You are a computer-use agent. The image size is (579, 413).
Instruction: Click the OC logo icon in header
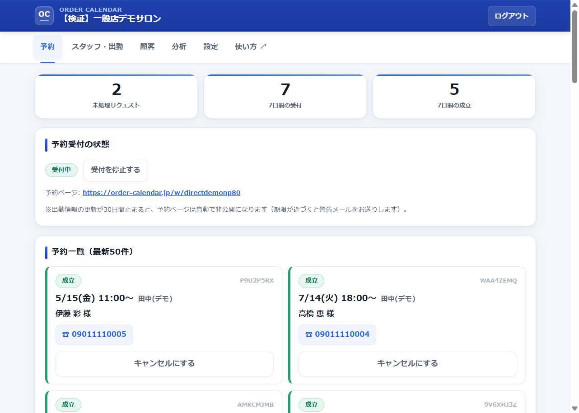(x=44, y=16)
